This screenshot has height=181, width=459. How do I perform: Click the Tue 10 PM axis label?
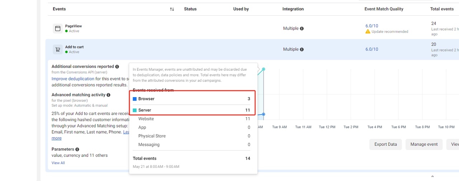446,127
